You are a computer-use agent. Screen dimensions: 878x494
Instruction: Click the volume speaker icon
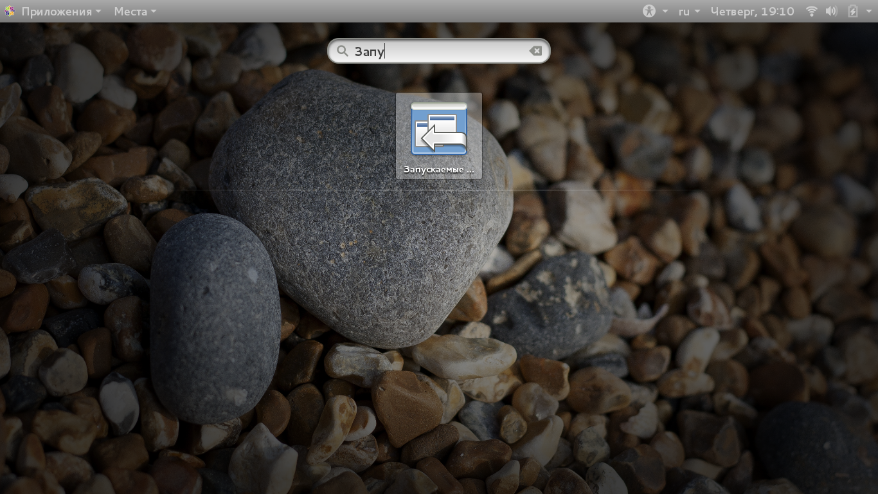(832, 11)
